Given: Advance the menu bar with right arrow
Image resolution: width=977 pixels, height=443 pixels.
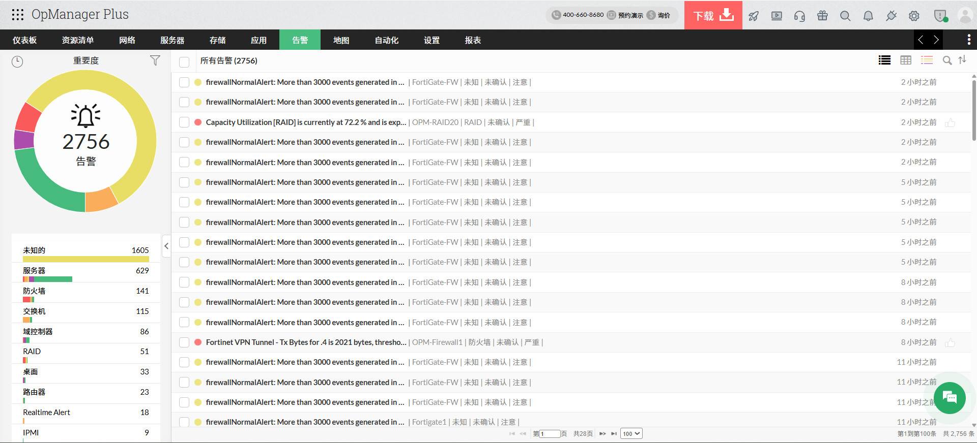Looking at the screenshot, I should [x=936, y=40].
